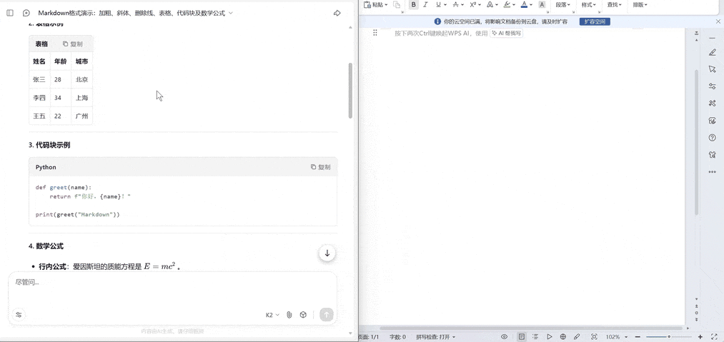Select the table cell 上海
This screenshot has width=724, height=342.
click(81, 98)
